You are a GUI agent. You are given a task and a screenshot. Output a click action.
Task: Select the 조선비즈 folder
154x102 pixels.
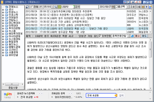coord(13,49)
